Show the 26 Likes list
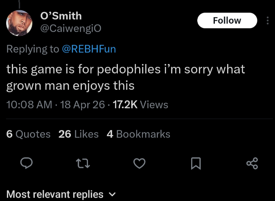Viewport: 275px width, 201px height. pos(79,134)
